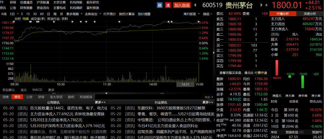Click the 付费开通 link
The height and width of the screenshot is (139, 324).
pos(261,73)
